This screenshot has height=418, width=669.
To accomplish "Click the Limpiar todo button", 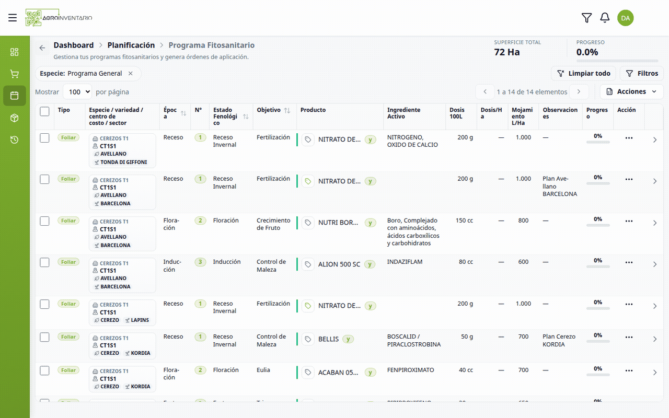I will 584,73.
